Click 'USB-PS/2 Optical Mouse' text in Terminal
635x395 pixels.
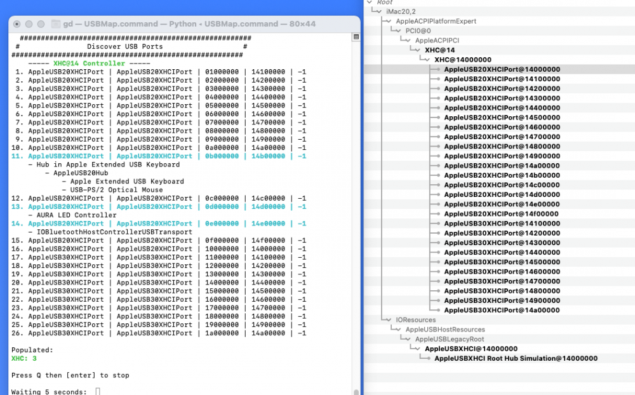[117, 190]
